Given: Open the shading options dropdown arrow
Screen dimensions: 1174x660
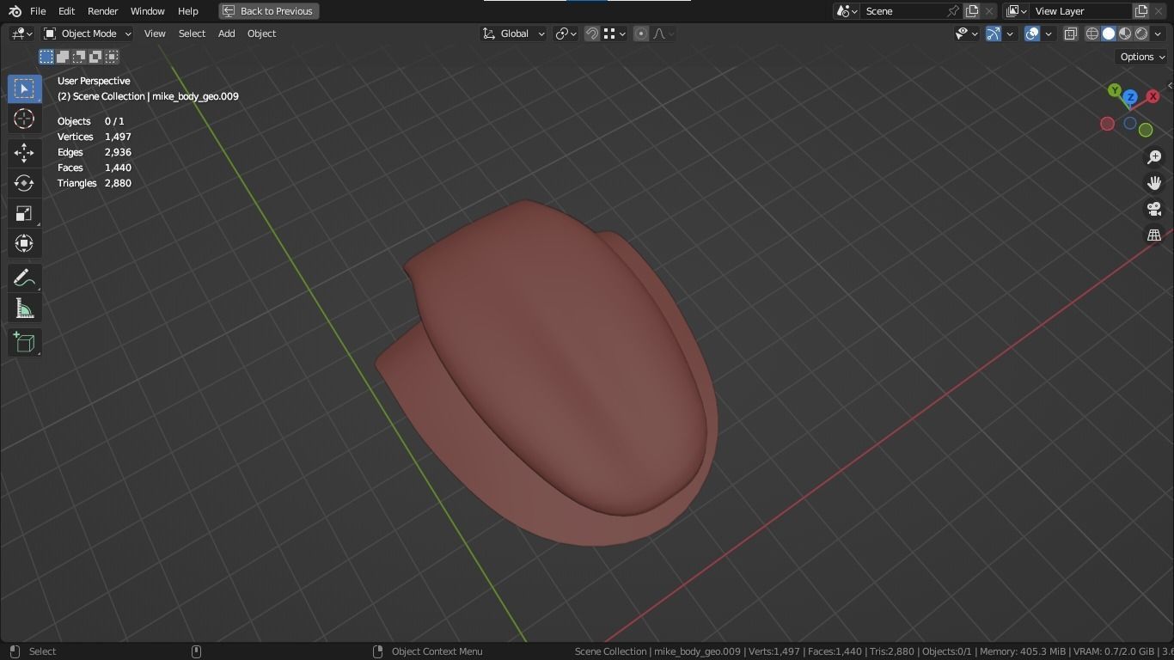Looking at the screenshot, I should tap(1158, 34).
